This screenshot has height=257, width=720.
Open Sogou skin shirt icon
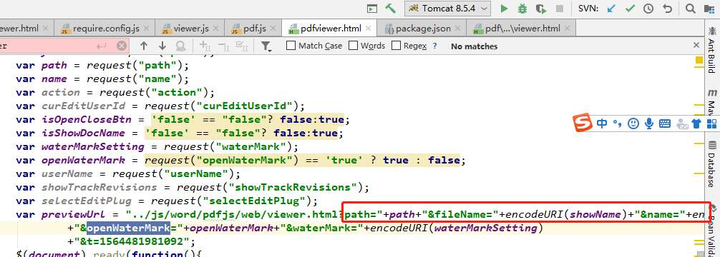696,124
